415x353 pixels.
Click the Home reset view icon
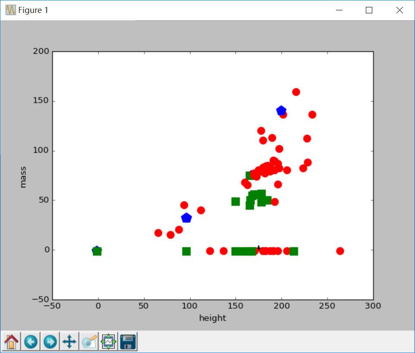11,342
